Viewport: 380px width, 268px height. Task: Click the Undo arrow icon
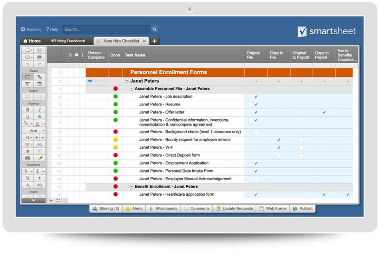click(28, 64)
